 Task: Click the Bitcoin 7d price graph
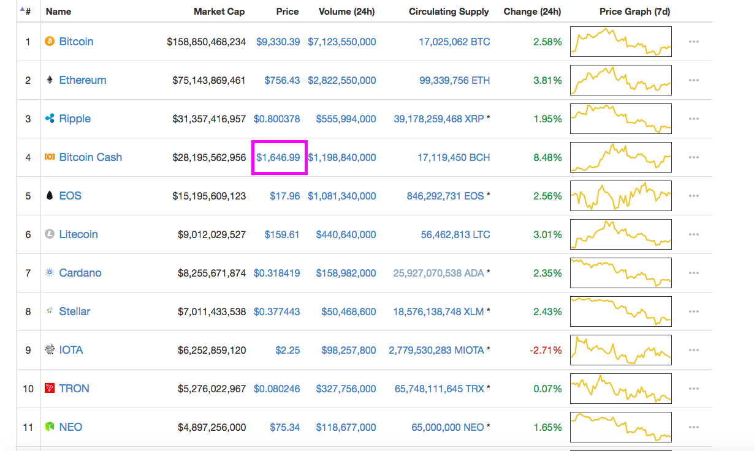point(620,42)
